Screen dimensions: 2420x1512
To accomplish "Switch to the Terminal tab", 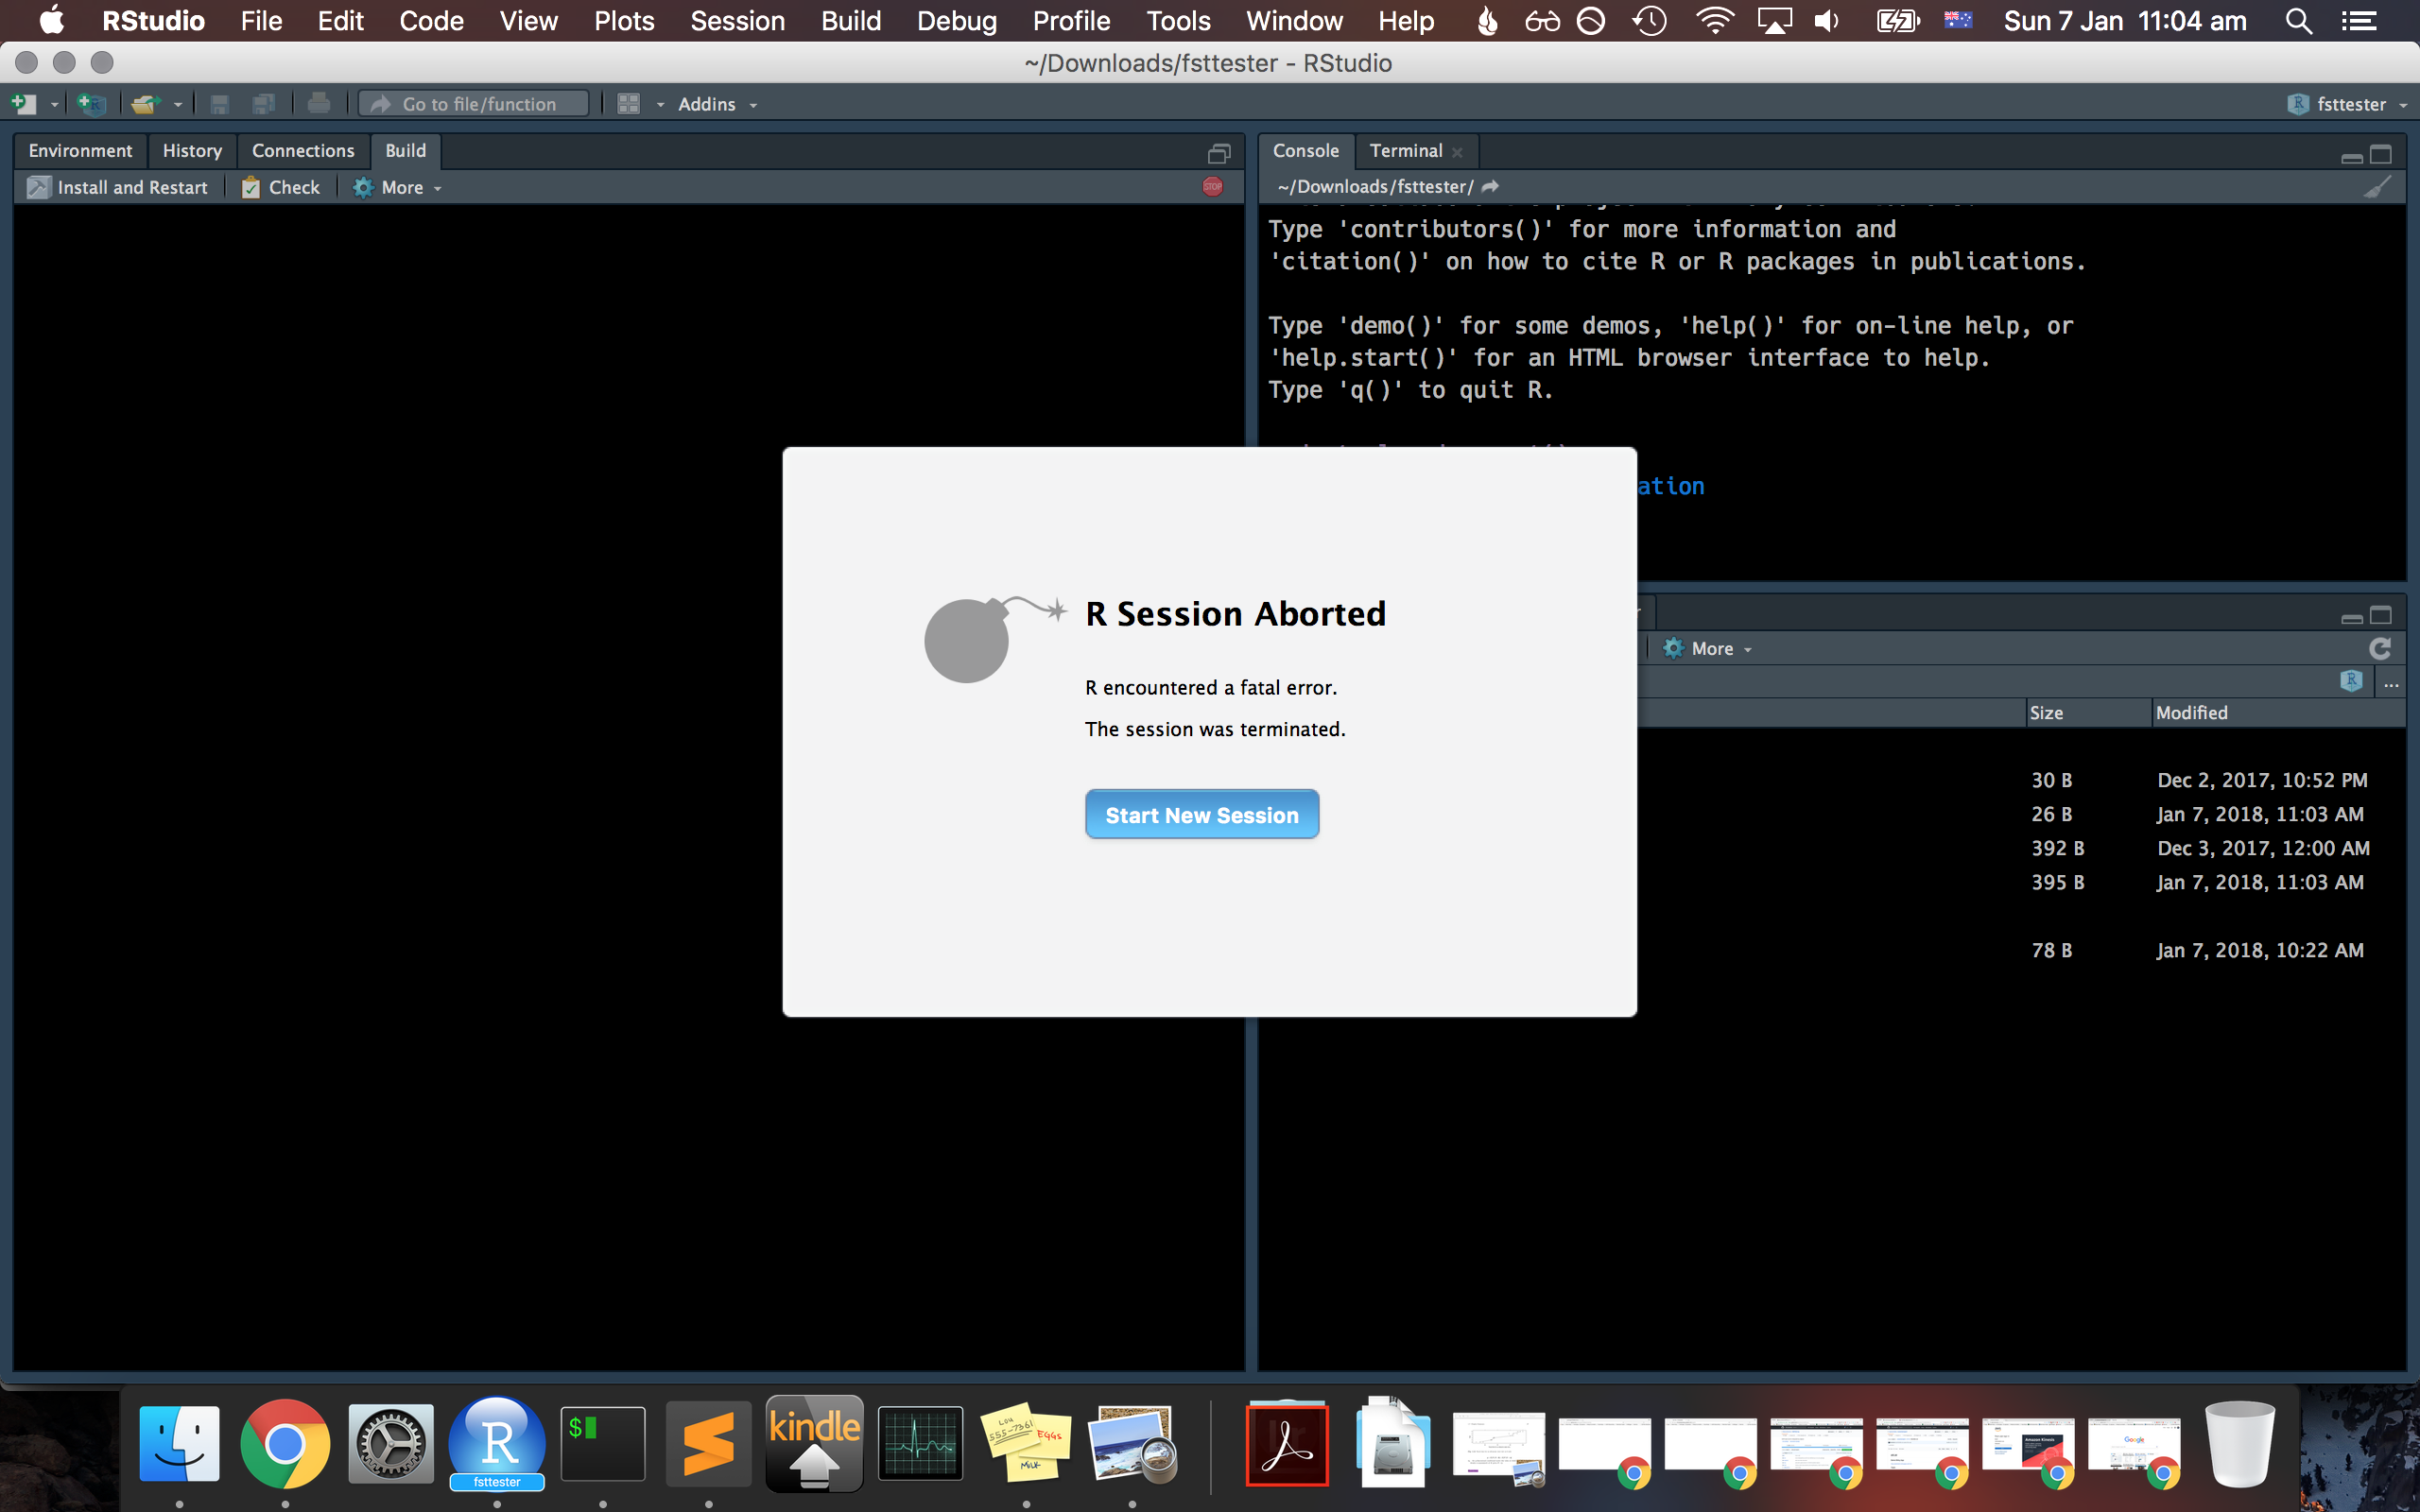I will pos(1406,150).
